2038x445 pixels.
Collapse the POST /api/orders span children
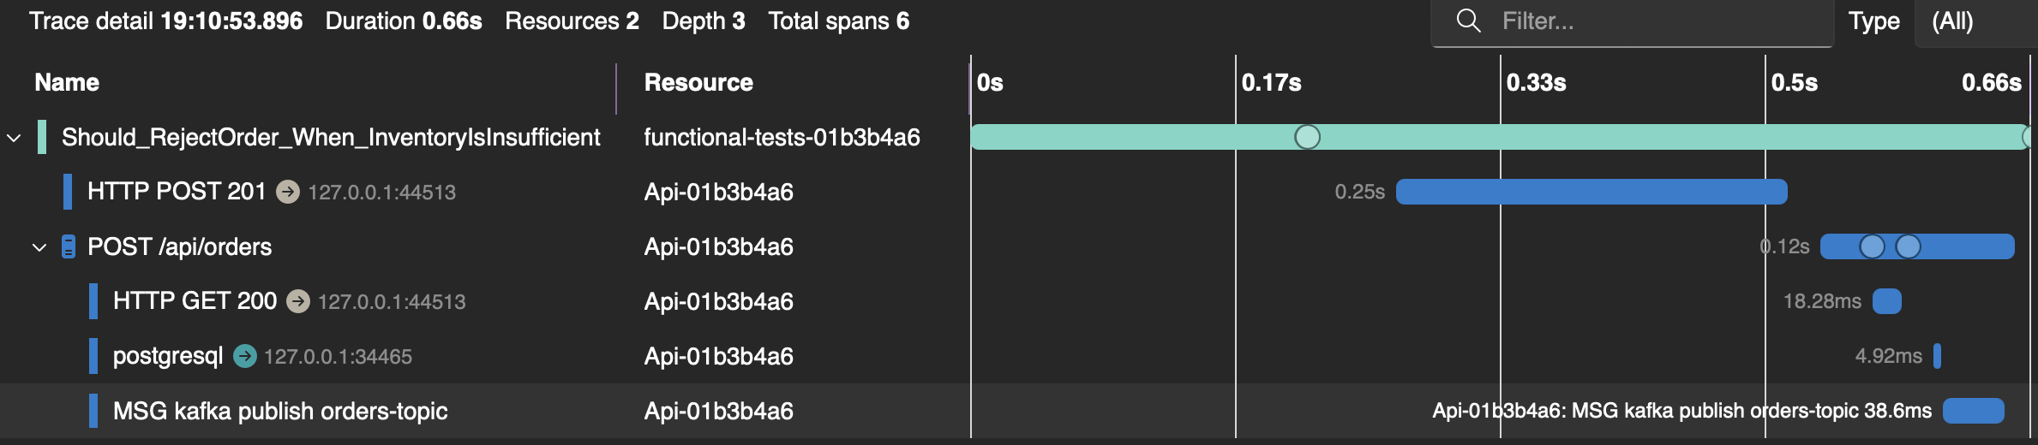click(39, 247)
